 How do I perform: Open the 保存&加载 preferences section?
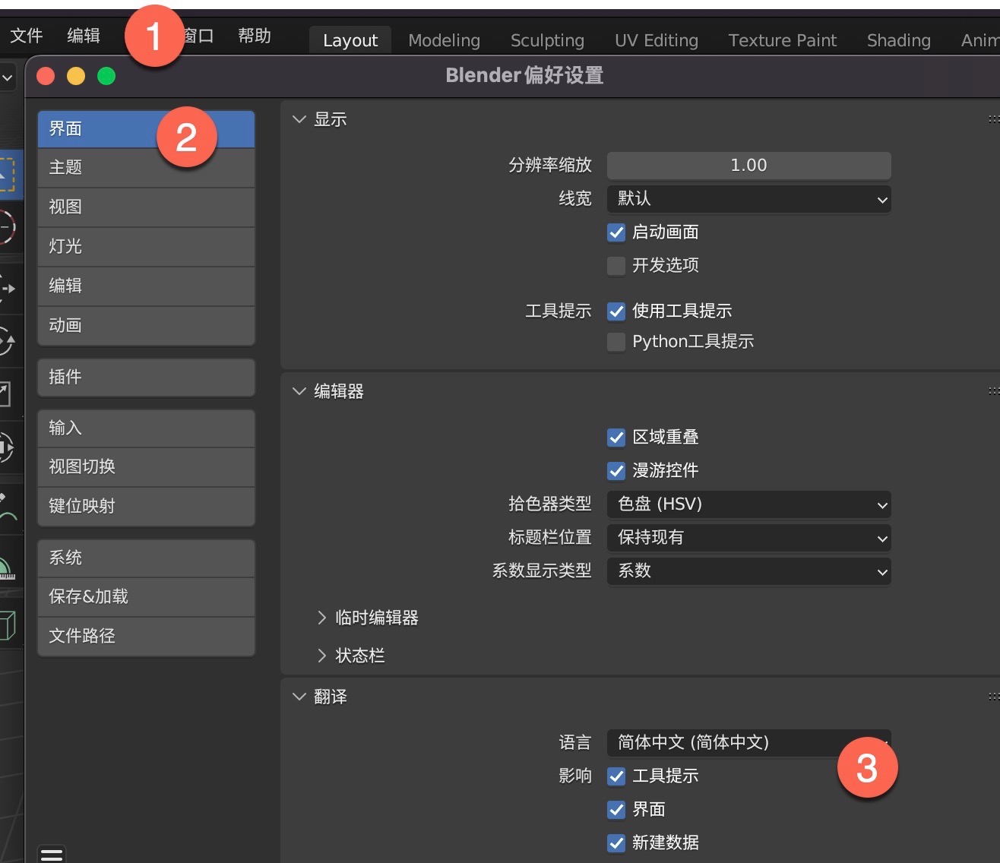pos(146,597)
